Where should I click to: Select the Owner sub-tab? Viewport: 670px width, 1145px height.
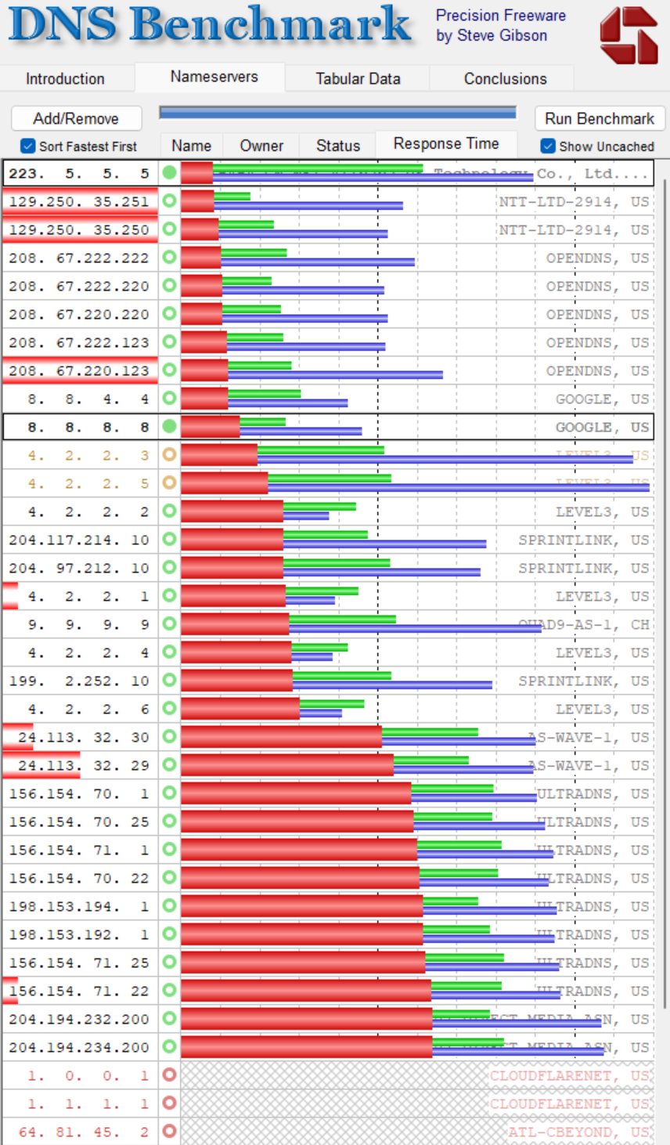[x=261, y=146]
